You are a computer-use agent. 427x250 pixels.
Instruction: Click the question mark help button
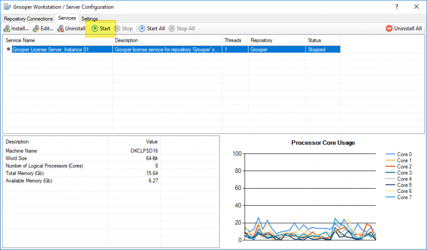pos(396,7)
